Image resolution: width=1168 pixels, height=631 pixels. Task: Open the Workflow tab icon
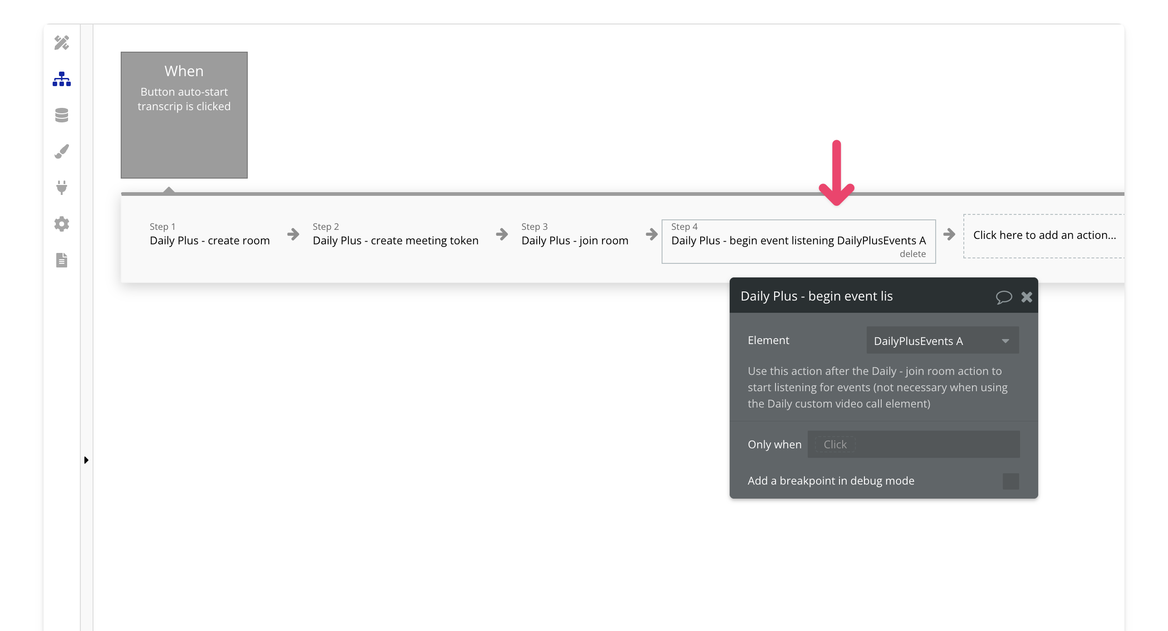point(62,79)
